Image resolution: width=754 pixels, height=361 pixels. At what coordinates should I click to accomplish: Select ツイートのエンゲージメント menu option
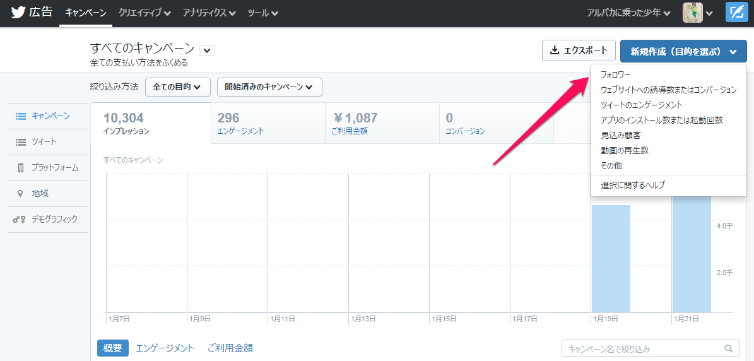click(x=641, y=105)
